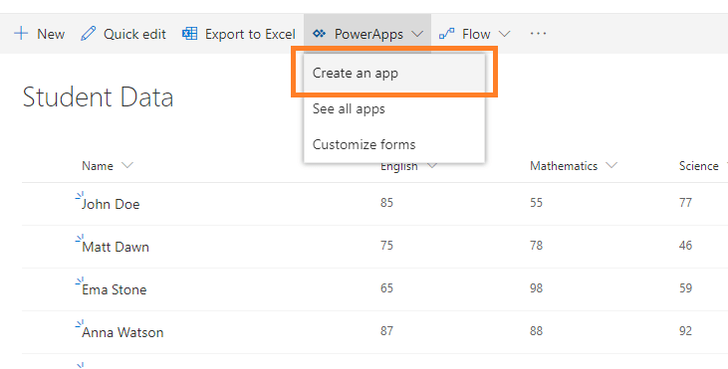Image resolution: width=728 pixels, height=369 pixels.
Task: Open the Mathematics column dropdown chevron
Action: (x=611, y=165)
